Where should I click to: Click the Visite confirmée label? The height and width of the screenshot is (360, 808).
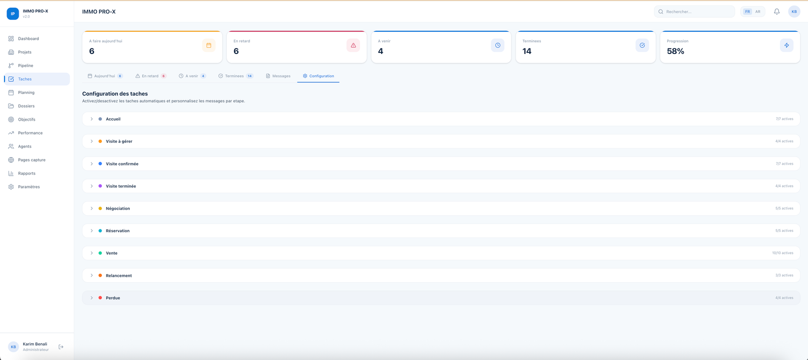pos(122,164)
